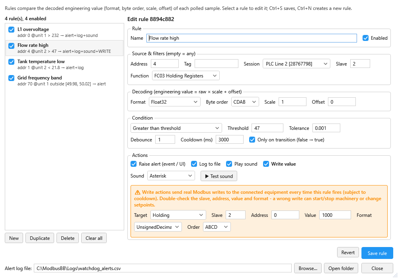398x278 pixels.
Task: Disable the Tank temperature low rule checkbox
Action: coord(12,62)
